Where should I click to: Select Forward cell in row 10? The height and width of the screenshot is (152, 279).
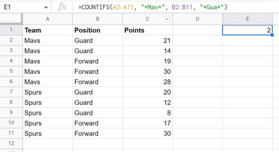pyautogui.click(x=97, y=123)
